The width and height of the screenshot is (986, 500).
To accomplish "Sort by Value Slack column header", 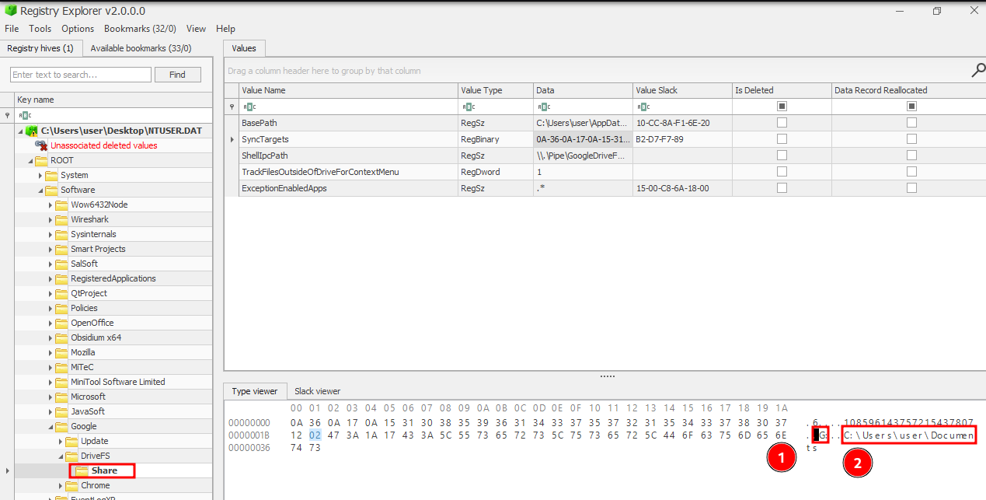I will (682, 90).
